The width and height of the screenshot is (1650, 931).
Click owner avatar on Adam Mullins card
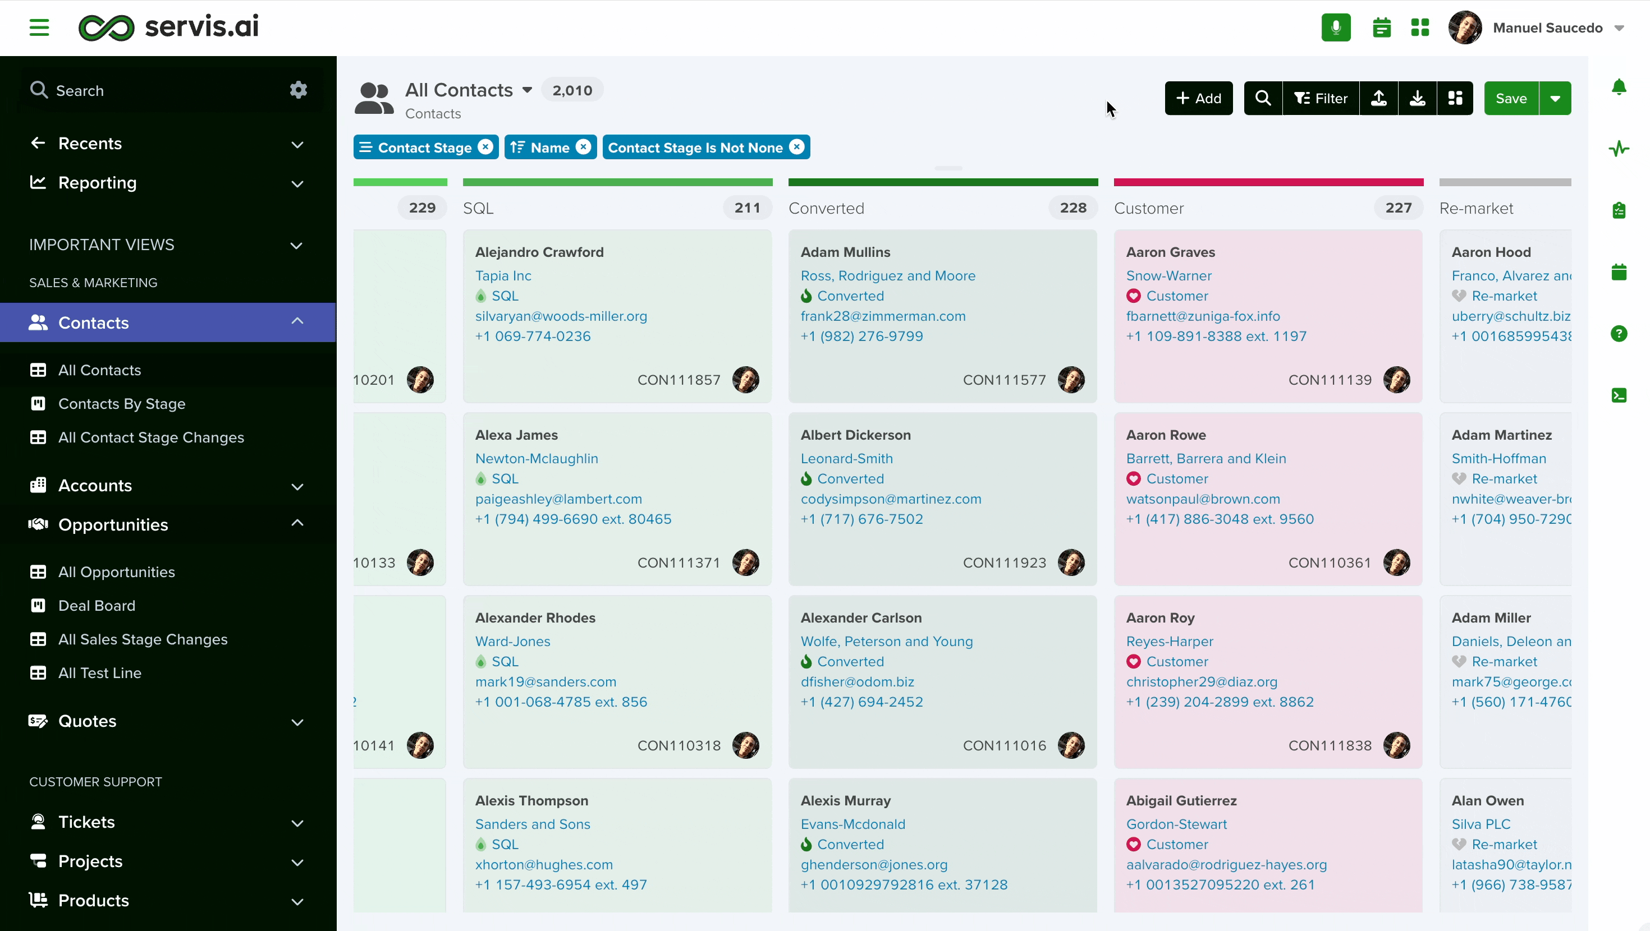coord(1071,380)
